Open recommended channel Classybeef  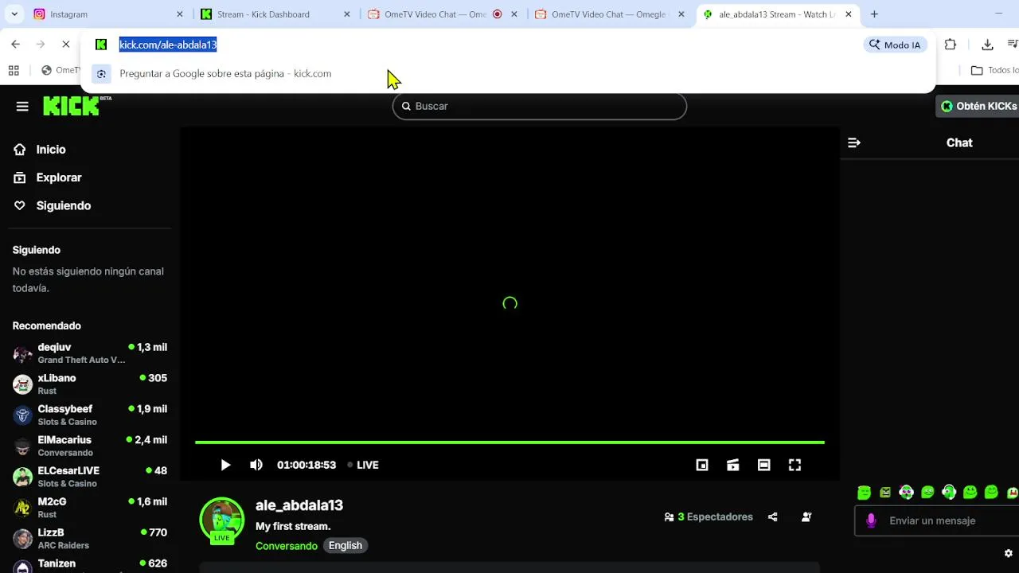[x=90, y=415]
